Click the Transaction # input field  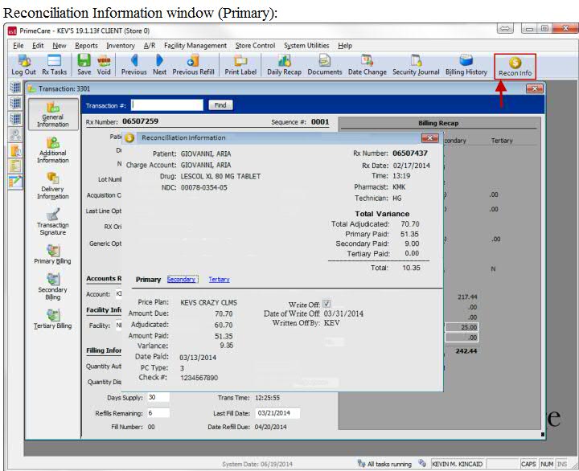click(167, 105)
